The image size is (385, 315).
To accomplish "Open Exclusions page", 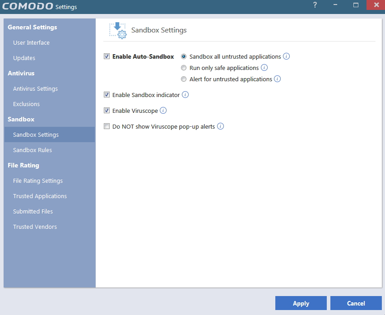I will point(26,104).
